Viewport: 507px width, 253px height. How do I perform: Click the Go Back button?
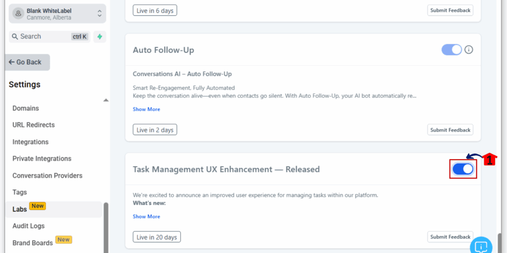pyautogui.click(x=28, y=62)
